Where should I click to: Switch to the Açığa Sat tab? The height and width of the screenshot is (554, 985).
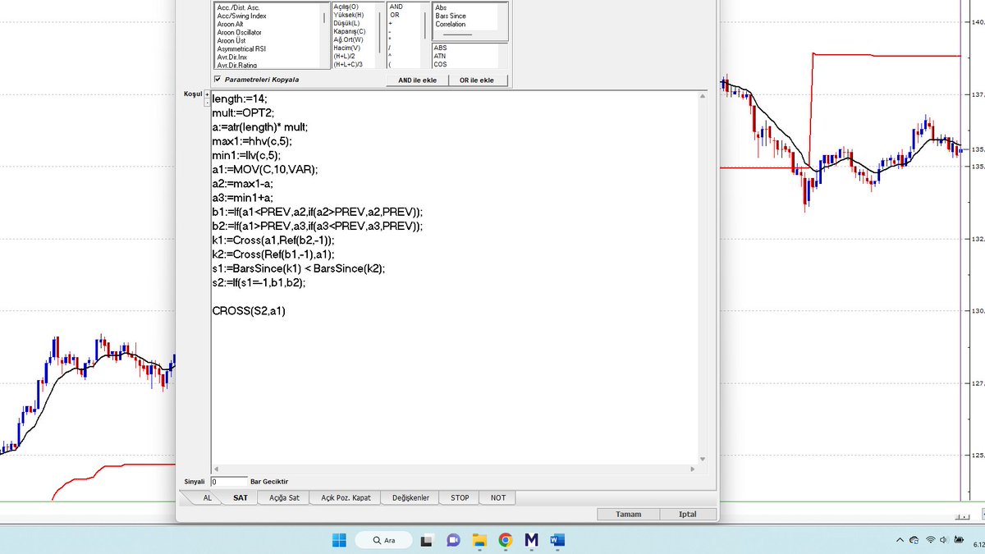283,497
